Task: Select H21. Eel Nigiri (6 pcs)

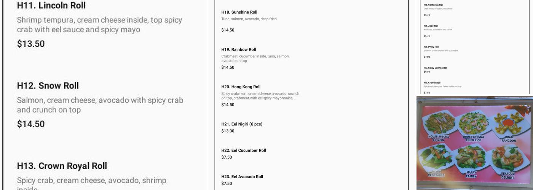Action: pos(242,124)
